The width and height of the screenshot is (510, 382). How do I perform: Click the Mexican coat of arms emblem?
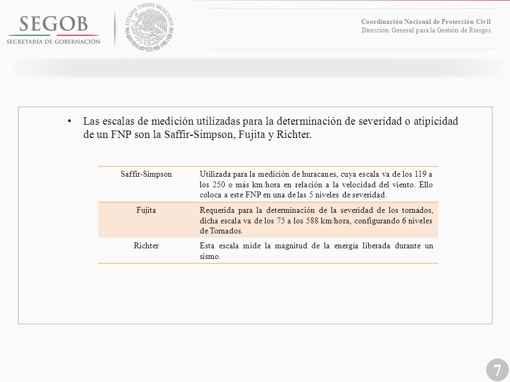point(150,27)
